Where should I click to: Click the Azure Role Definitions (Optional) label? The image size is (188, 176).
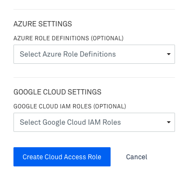[68, 38]
